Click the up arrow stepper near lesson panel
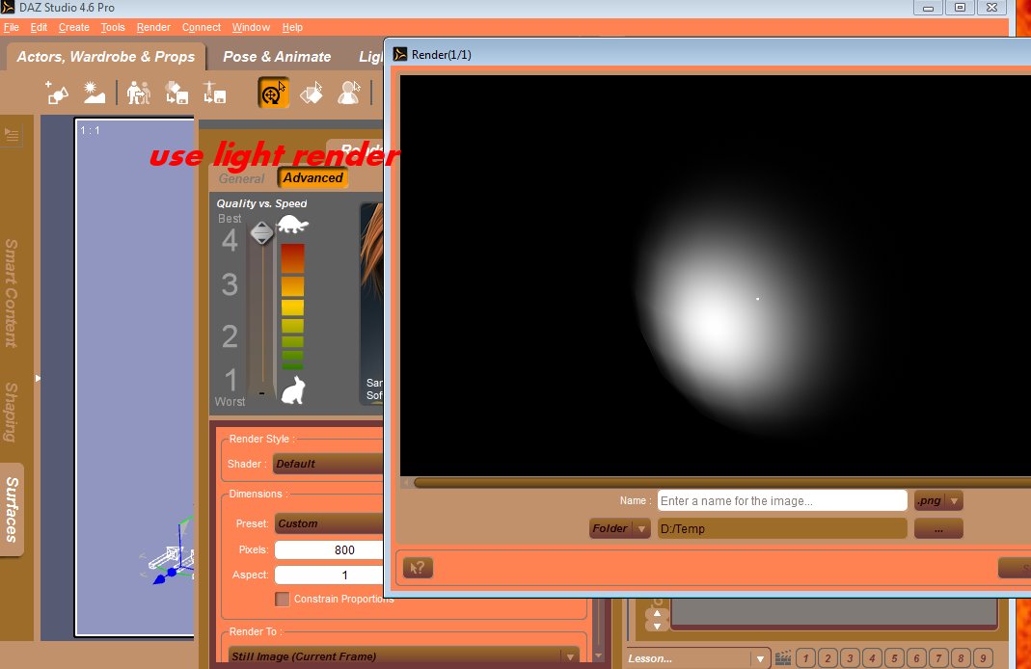The image size is (1031, 669). tap(657, 613)
